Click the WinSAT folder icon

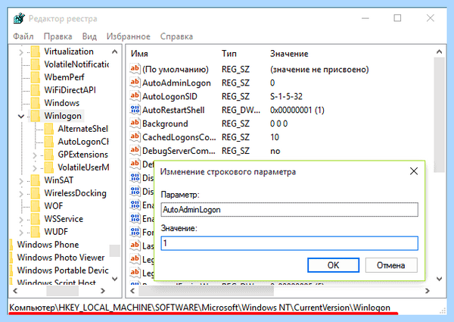click(x=36, y=180)
